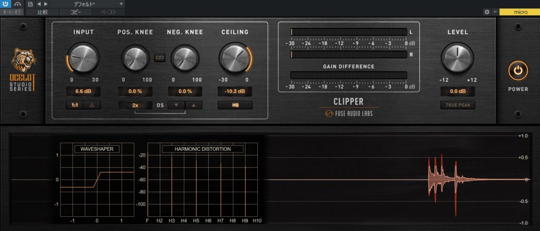Click the コピー copy button
The height and width of the screenshot is (231, 540).
(75, 11)
